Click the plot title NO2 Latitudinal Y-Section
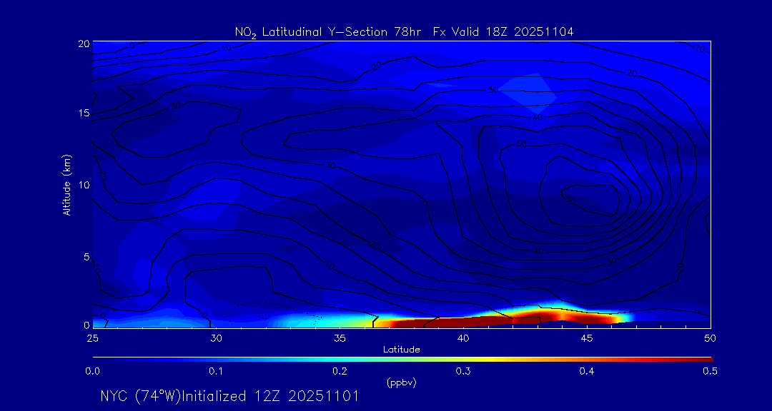The height and width of the screenshot is (411, 772). (x=404, y=31)
